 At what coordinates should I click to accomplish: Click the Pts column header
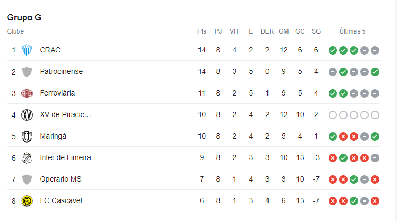click(202, 31)
